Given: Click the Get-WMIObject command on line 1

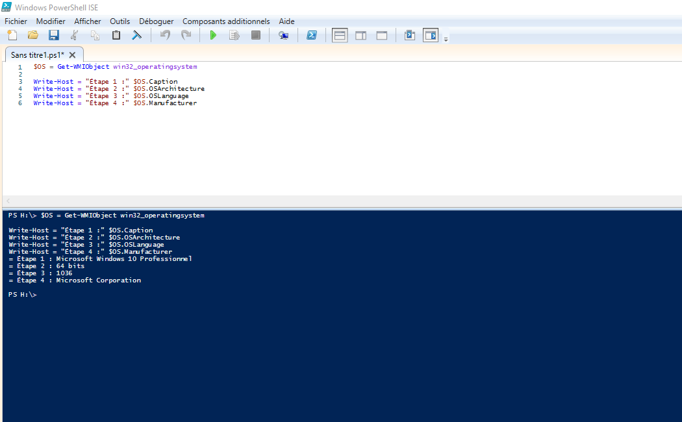Looking at the screenshot, I should 83,66.
